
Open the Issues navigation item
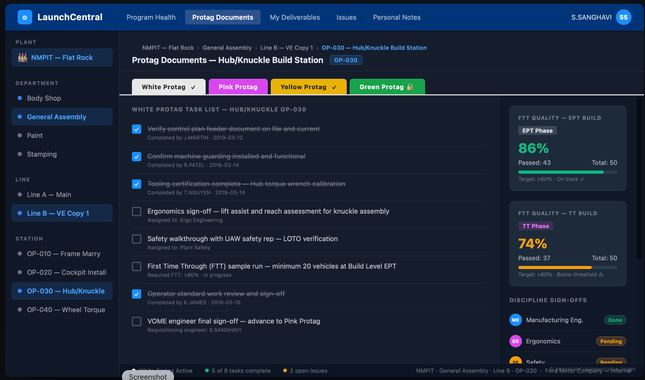(346, 17)
